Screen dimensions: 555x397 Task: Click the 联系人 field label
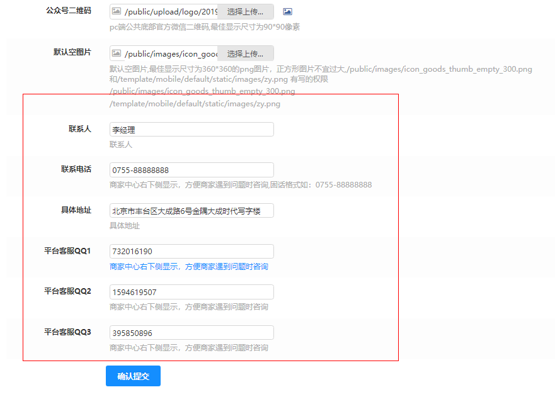(79, 129)
